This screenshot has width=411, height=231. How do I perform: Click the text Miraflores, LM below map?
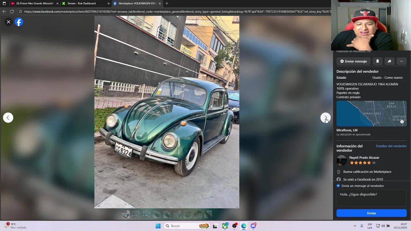point(347,130)
